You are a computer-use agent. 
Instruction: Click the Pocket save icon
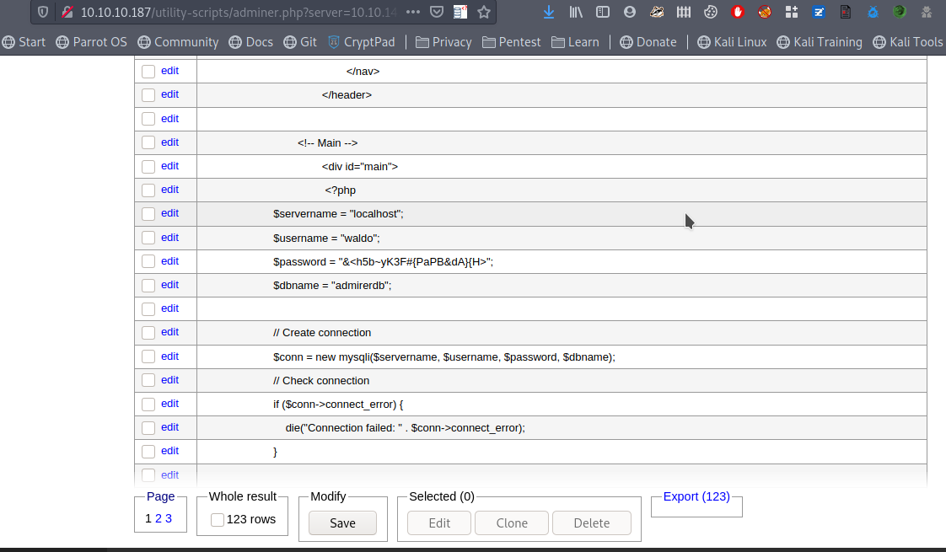(x=436, y=12)
